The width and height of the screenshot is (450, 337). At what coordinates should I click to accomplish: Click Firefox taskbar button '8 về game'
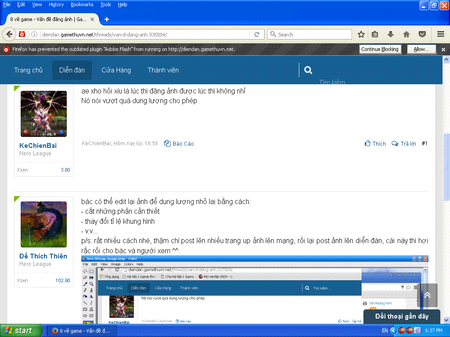[x=81, y=331]
